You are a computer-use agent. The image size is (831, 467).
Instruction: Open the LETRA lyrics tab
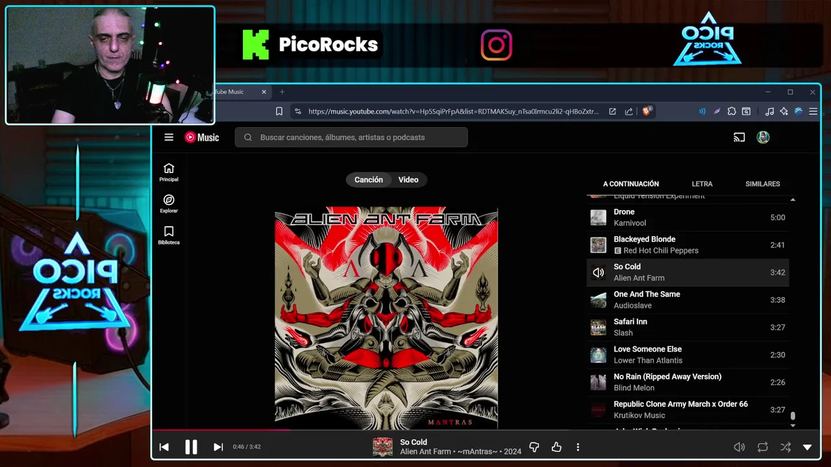[x=702, y=184]
